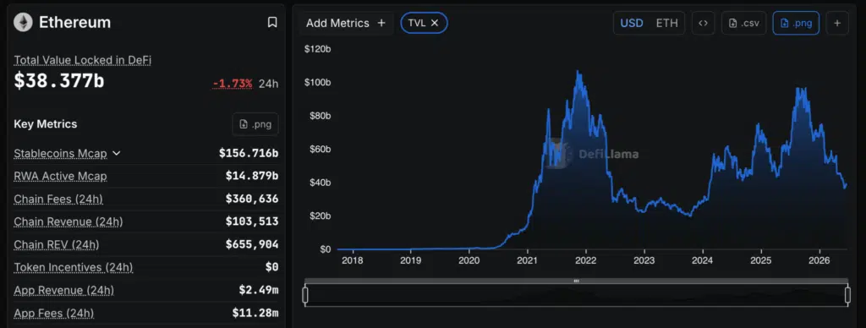Click App Fees (24h) label

(x=53, y=313)
